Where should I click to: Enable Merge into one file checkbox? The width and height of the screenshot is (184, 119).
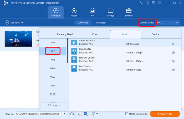(x=127, y=114)
